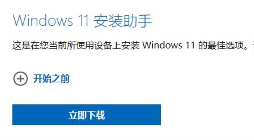The height and width of the screenshot is (140, 254).
Task: Click the left edge of blue download button
Action: pos(15,115)
